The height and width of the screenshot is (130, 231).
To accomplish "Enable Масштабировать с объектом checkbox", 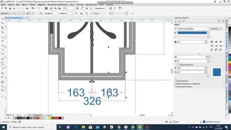I will 175,84.
